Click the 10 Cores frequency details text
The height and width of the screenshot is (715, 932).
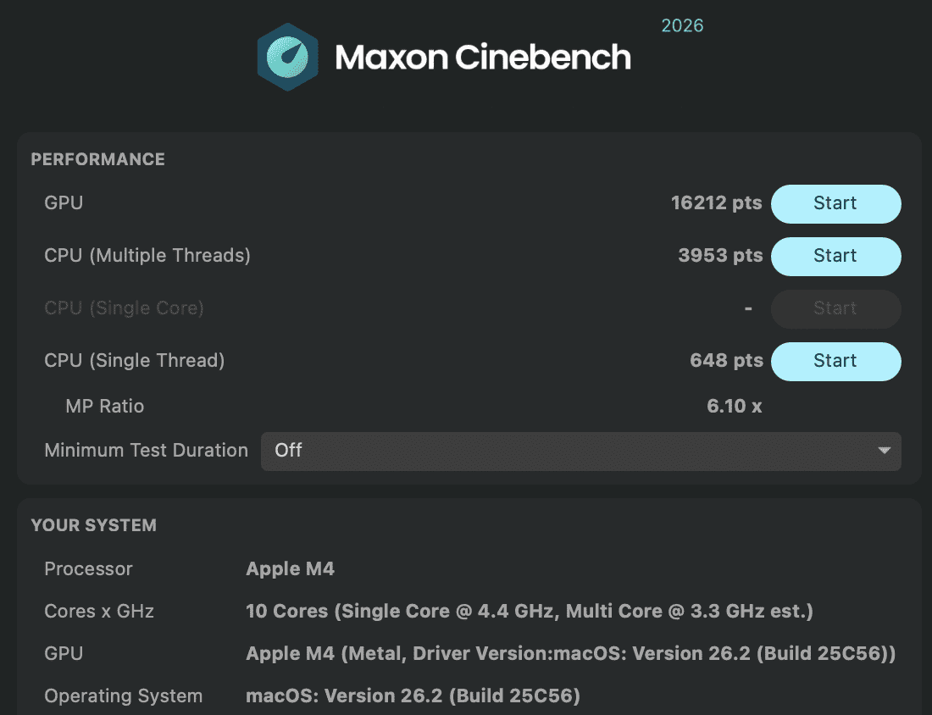[530, 611]
